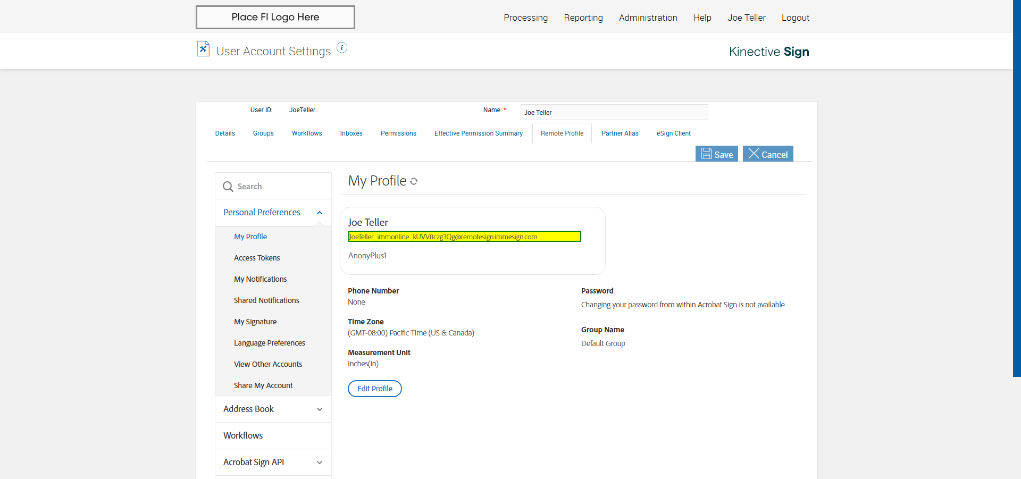Click Logout in the top navigation
This screenshot has width=1021, height=479.
coord(795,18)
